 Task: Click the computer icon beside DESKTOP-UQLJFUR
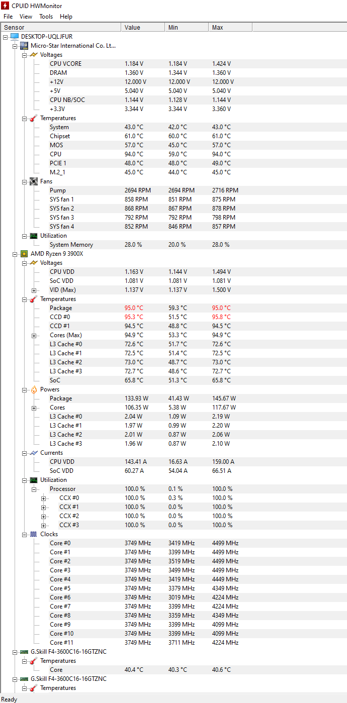pyautogui.click(x=15, y=36)
